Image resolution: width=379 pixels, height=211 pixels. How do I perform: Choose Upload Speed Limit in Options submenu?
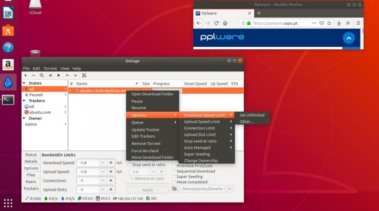tap(202, 122)
